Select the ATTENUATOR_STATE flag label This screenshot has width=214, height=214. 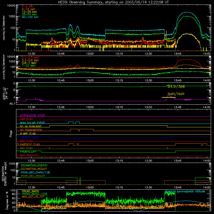pyautogui.click(x=32, y=116)
